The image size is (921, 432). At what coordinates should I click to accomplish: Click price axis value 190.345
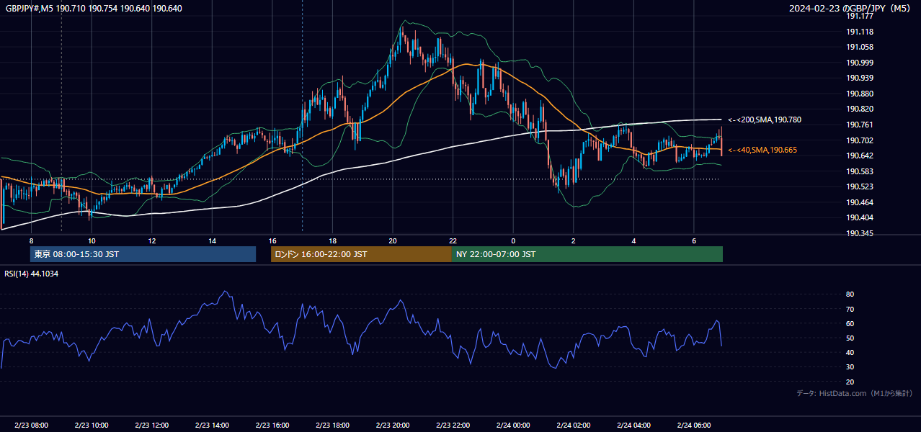859,233
